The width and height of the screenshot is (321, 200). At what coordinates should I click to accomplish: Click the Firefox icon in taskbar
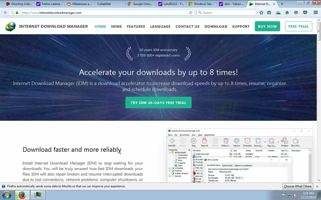pyautogui.click(x=22, y=195)
